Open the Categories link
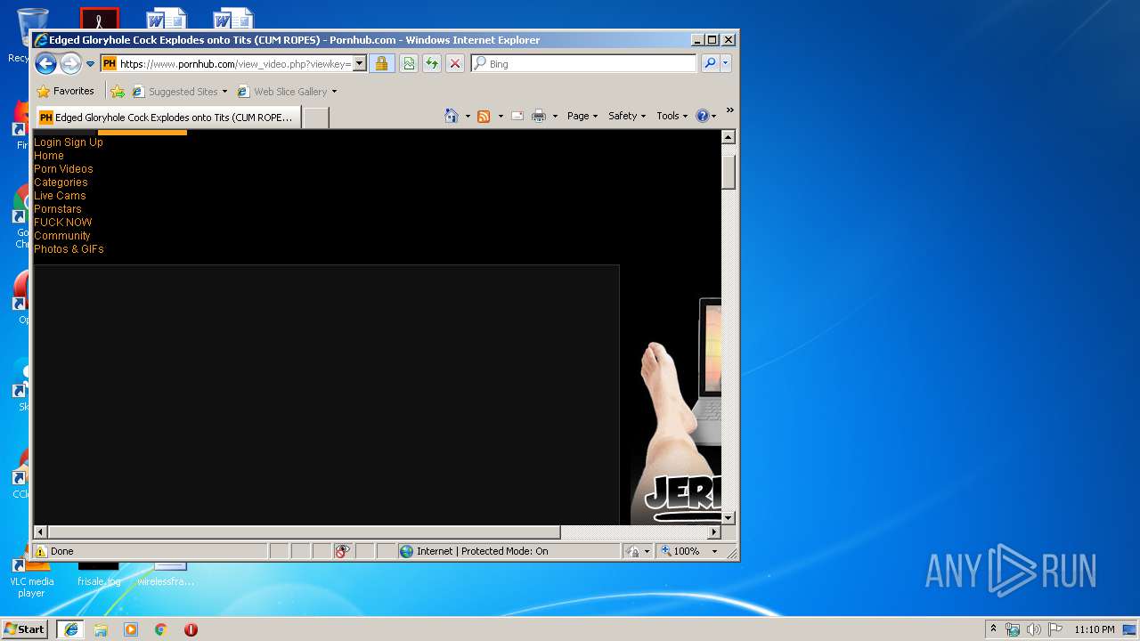The image size is (1140, 641). [61, 183]
